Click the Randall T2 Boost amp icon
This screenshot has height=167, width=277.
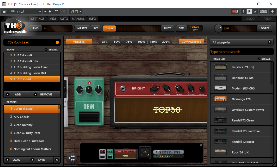pos(220,142)
